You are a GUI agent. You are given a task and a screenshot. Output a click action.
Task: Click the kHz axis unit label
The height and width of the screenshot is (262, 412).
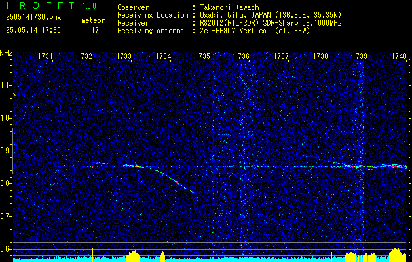click(x=6, y=53)
